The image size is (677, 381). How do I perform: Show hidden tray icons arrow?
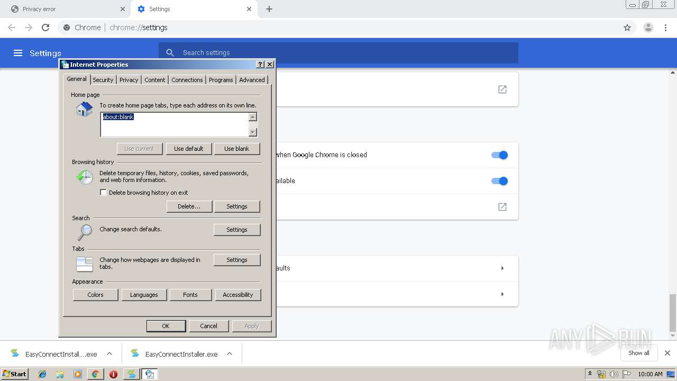pos(590,374)
